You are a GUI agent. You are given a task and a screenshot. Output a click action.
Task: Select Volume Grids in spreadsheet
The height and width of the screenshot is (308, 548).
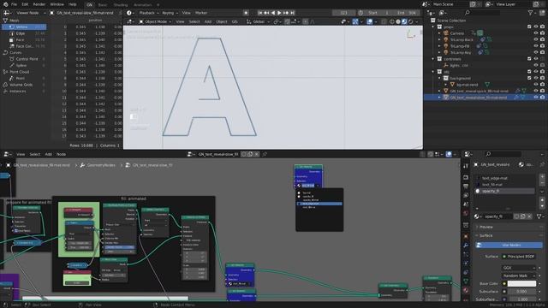[23, 85]
